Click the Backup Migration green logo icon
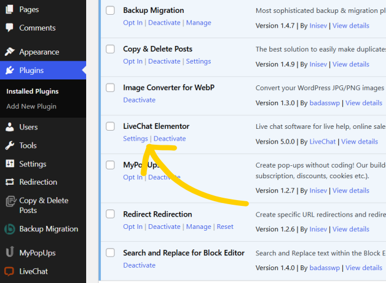 tap(9, 229)
